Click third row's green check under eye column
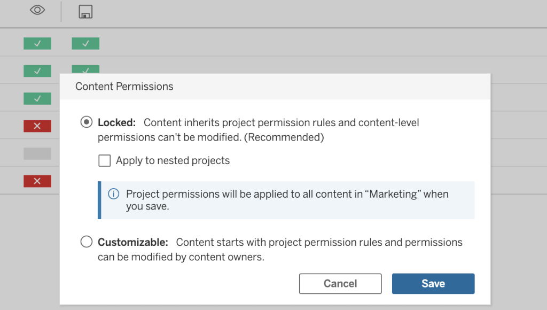This screenshot has width=547, height=310. 37,98
